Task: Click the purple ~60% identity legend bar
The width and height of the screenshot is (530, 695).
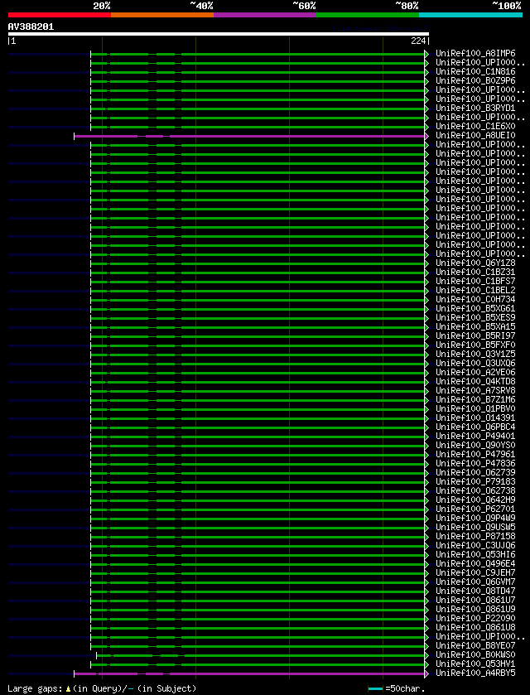Action: (265, 15)
